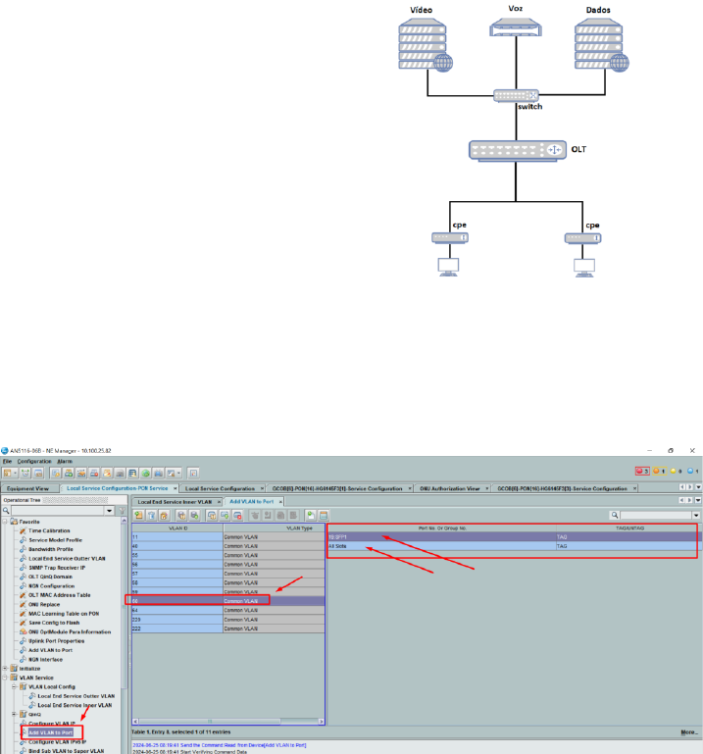
Task: Switch to the Equipment View tab
Action: 29,487
